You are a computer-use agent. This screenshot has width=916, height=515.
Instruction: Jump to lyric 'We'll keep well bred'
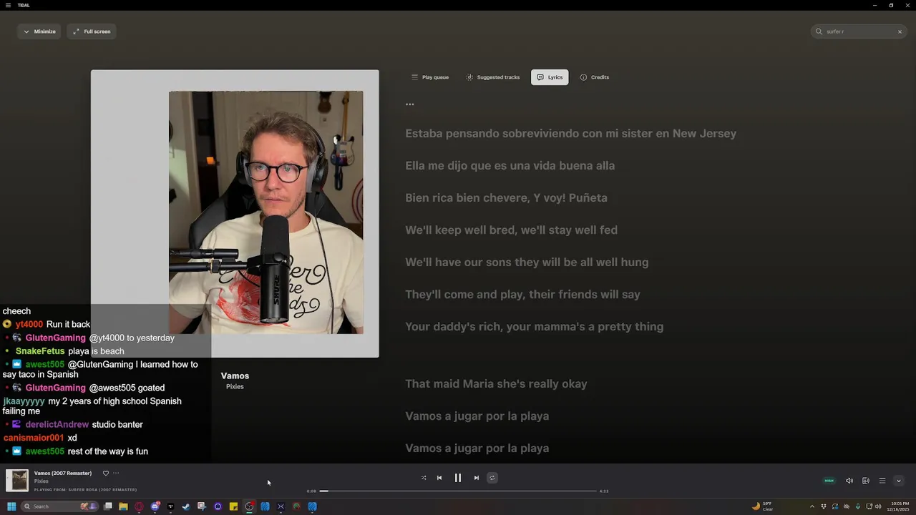pyautogui.click(x=511, y=230)
